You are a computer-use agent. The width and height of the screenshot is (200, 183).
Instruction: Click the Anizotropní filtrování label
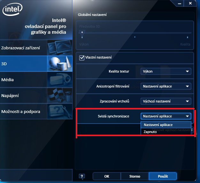pyautogui.click(x=113, y=87)
